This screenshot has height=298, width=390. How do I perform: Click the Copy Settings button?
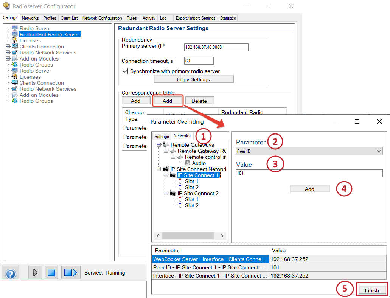tap(194, 79)
